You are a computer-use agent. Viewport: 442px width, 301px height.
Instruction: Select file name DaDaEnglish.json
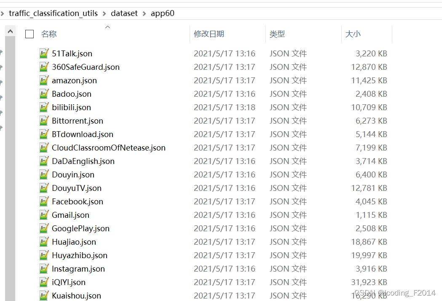83,161
